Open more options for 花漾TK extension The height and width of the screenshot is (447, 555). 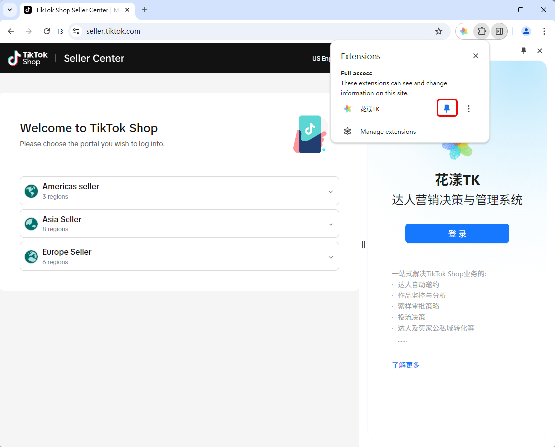tap(469, 109)
